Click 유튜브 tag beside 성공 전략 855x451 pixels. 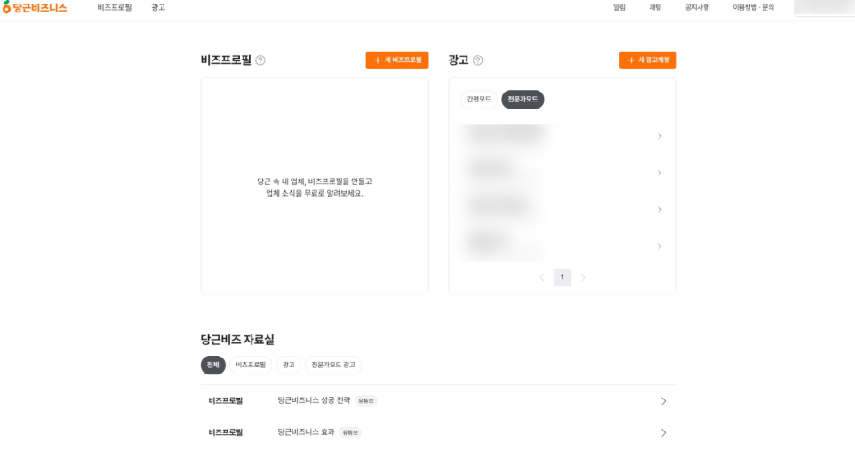(x=366, y=401)
